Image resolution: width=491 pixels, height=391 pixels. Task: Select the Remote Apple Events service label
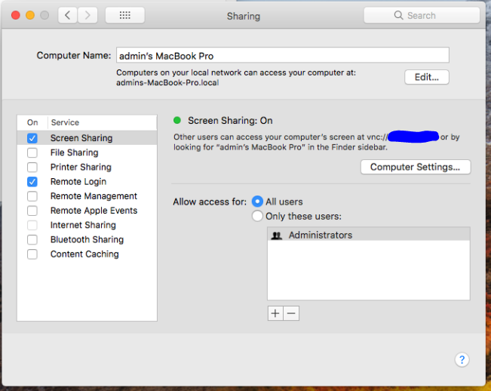tap(94, 211)
